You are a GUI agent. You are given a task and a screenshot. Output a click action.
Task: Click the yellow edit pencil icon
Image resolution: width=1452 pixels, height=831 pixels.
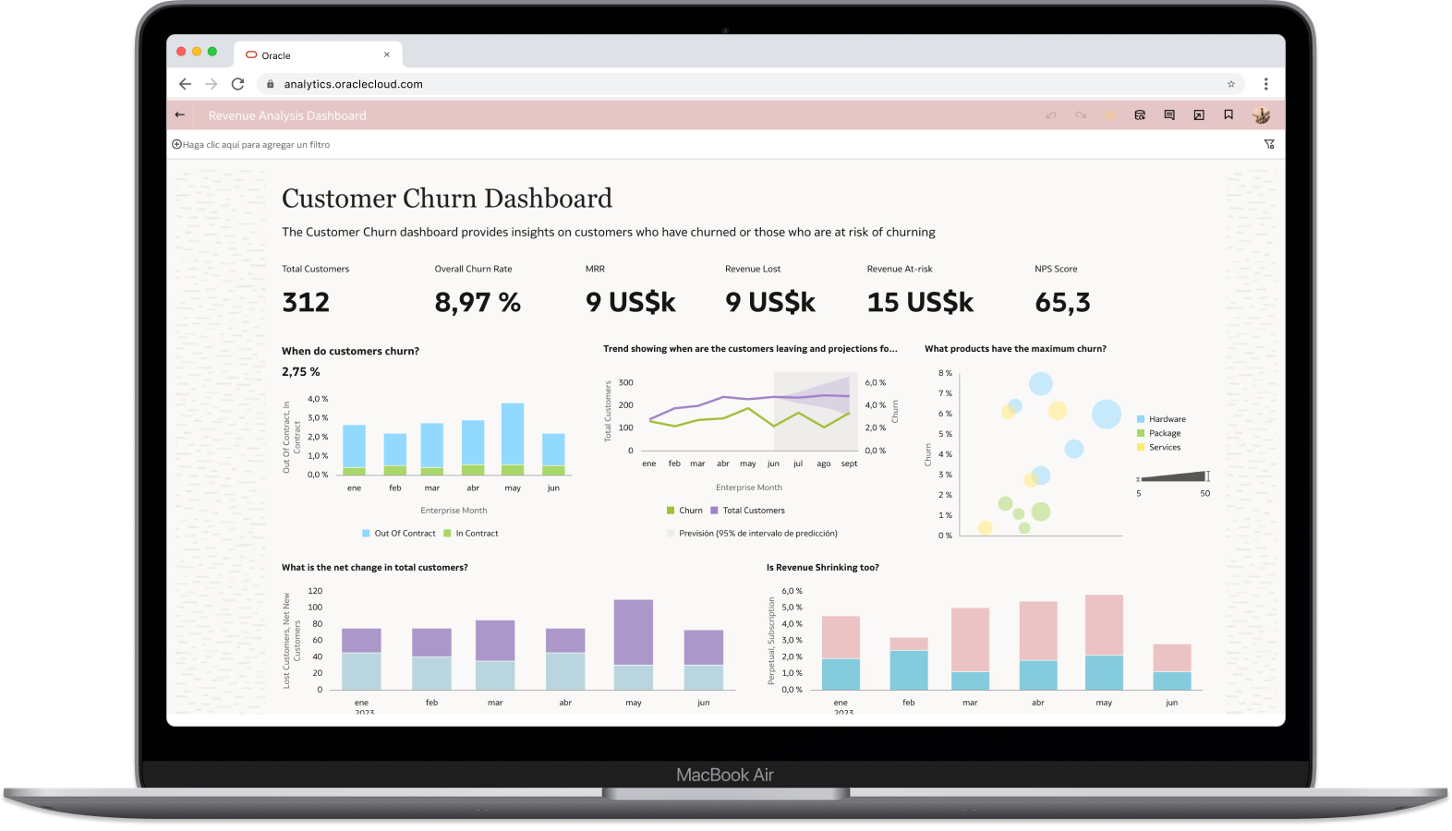(1109, 115)
